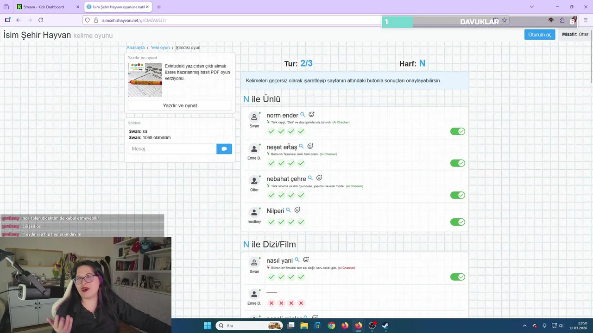This screenshot has width=593, height=333.
Task: Mark neşet ertaş as invalid
Action: pyautogui.click(x=458, y=163)
